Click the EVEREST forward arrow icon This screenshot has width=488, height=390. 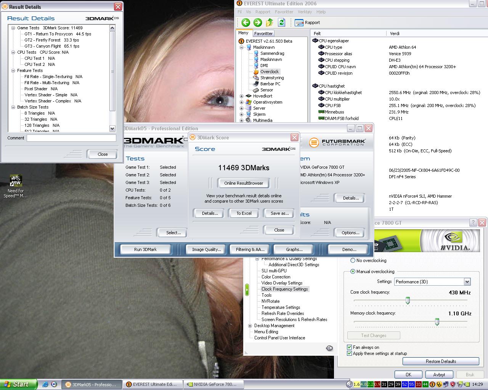258,22
